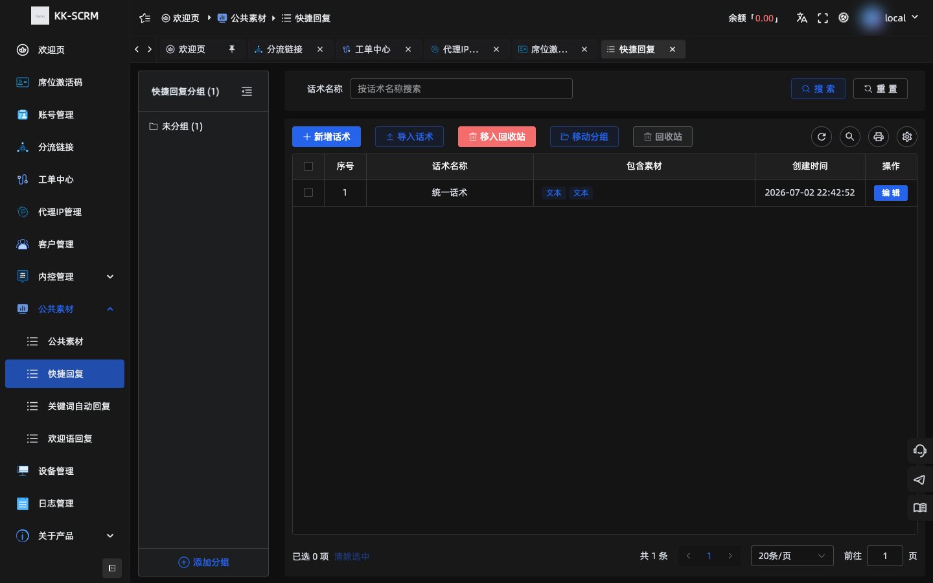Open 账号管理 in sidebar
The height and width of the screenshot is (583, 933).
pos(65,115)
